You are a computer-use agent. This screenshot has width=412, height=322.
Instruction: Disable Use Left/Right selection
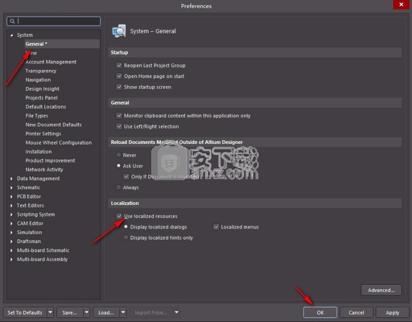[119, 126]
